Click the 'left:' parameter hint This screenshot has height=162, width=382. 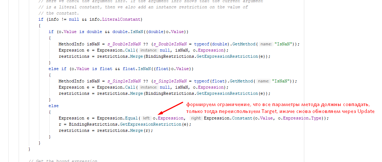click(146, 118)
